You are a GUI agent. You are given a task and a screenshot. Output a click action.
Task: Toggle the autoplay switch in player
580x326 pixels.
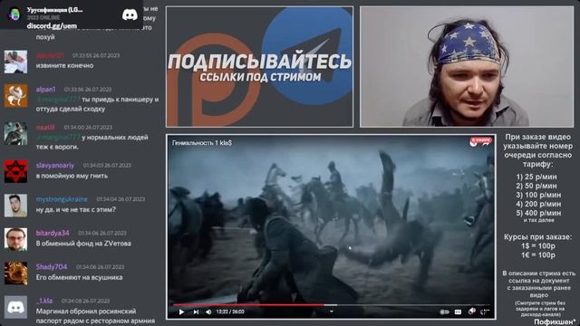coord(444,312)
